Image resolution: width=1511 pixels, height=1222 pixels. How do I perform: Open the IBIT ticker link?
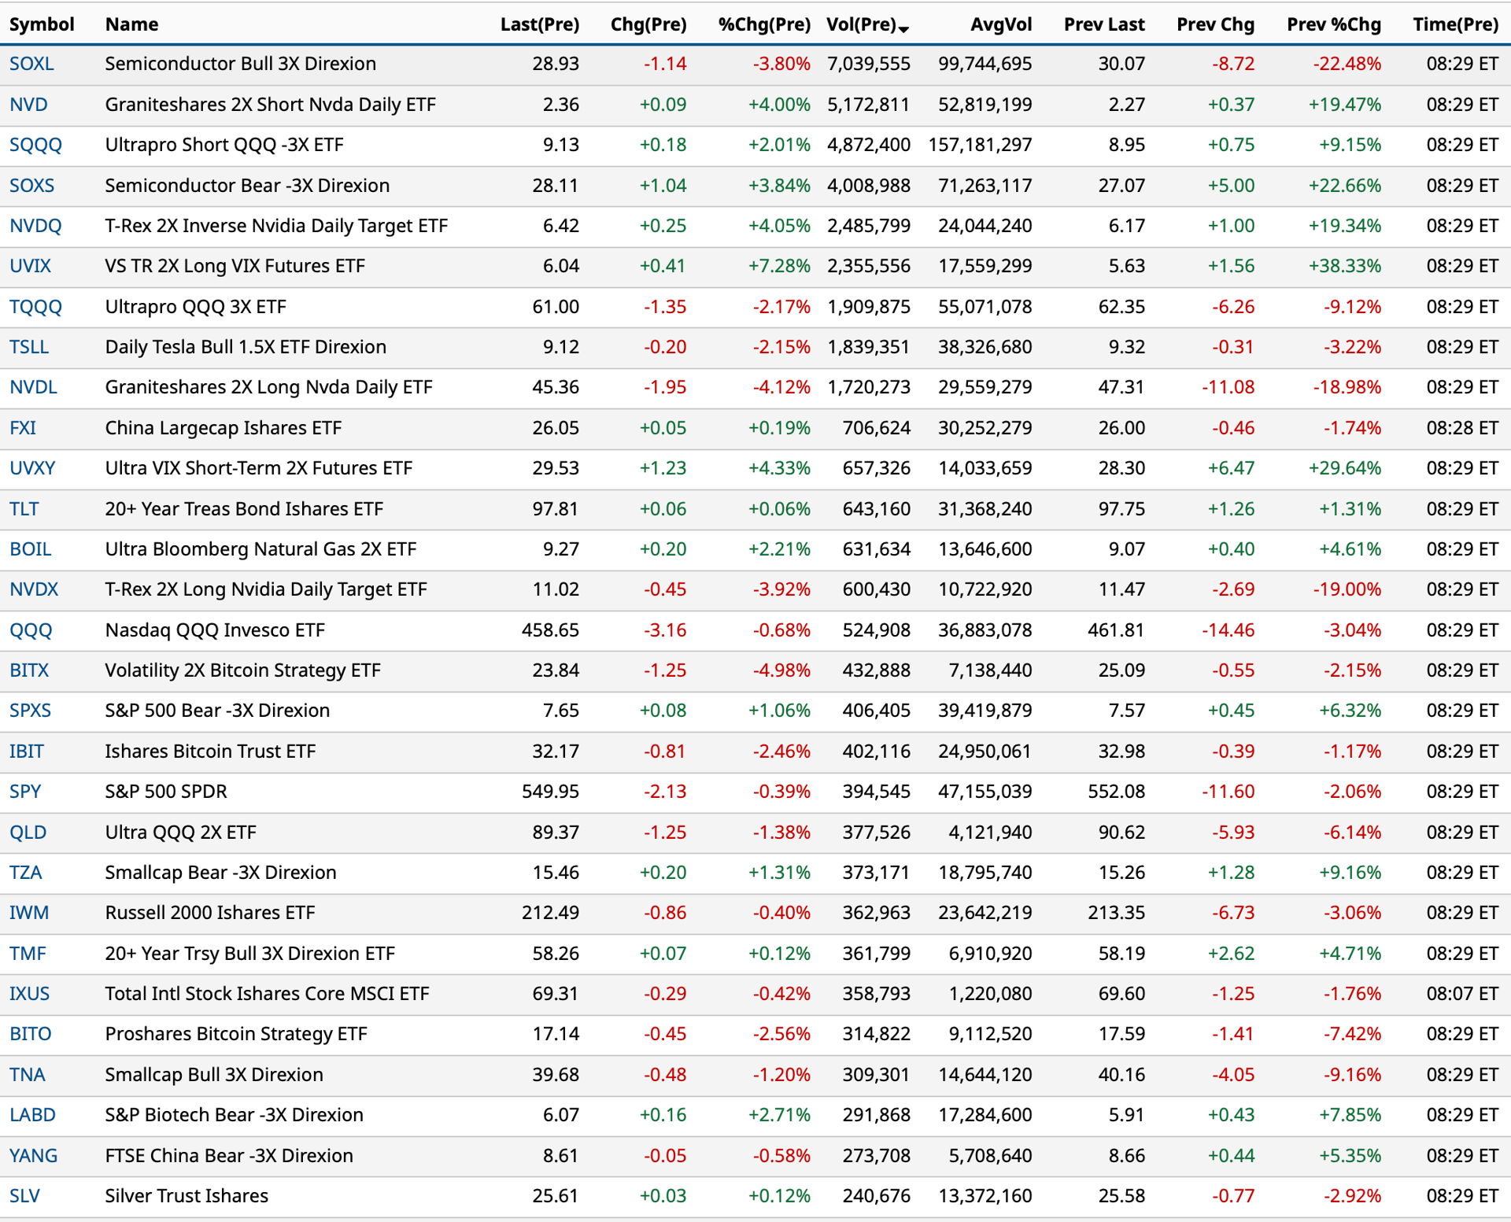click(x=27, y=751)
